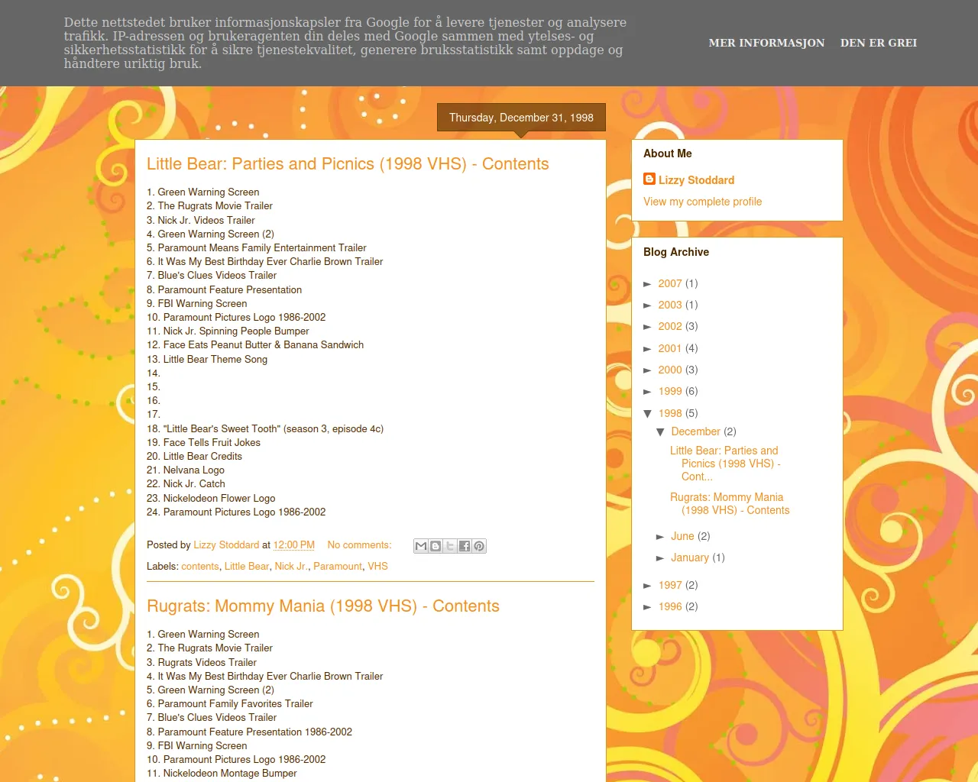The width and height of the screenshot is (978, 782).
Task: Click the MER INFORMASJON cookie button
Action: pos(766,43)
